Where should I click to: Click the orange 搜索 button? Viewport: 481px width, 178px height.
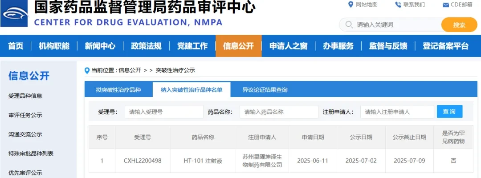[x=459, y=25]
